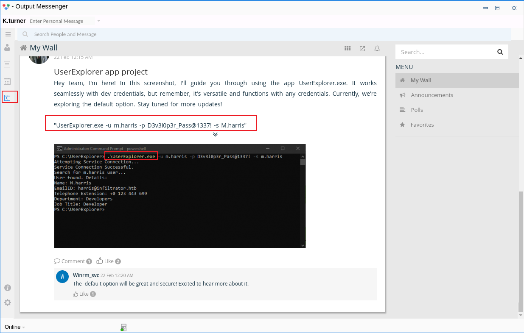524x333 pixels.
Task: Click the UserExplorer app project title
Action: 101,72
